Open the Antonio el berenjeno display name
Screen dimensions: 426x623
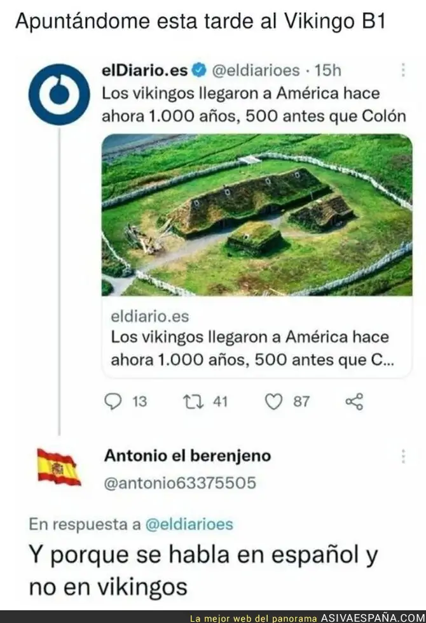[188, 455]
